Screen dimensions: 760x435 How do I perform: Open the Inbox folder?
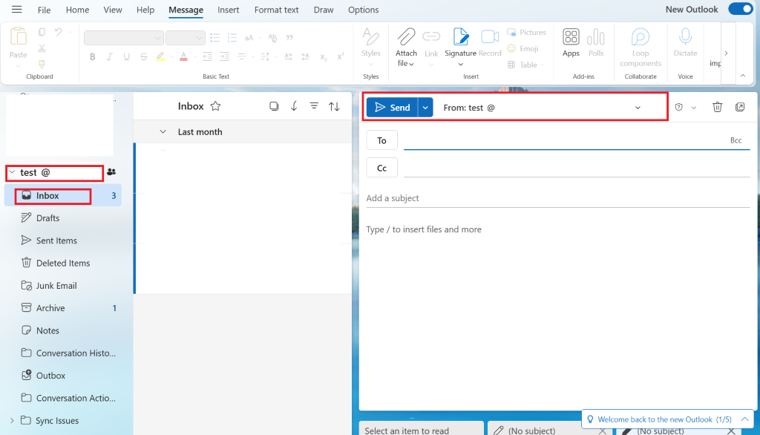click(x=63, y=195)
